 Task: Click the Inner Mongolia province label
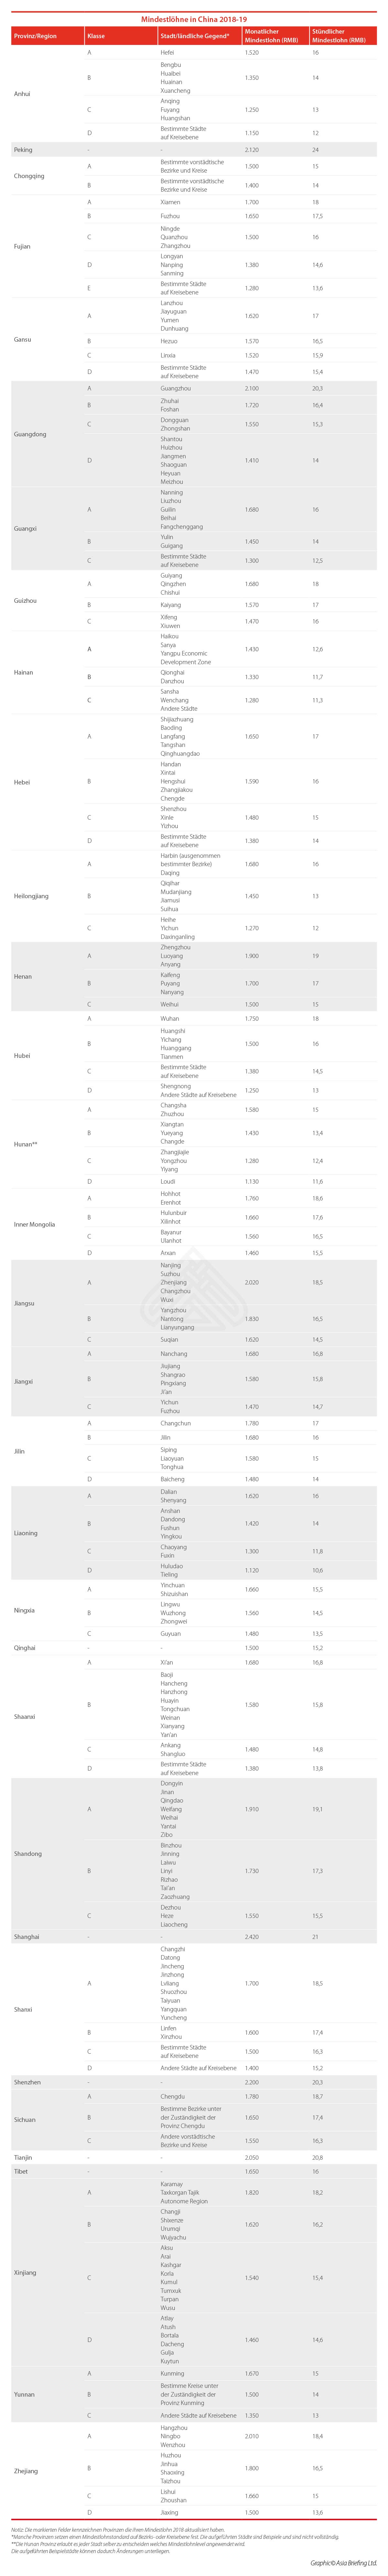click(x=34, y=1224)
